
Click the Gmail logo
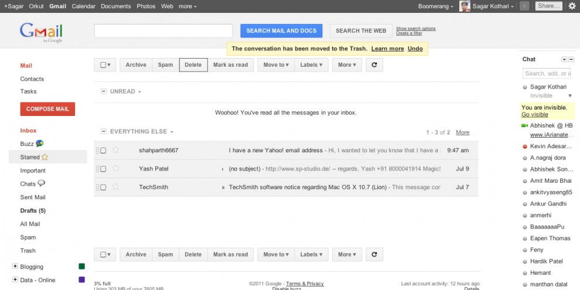coord(41,33)
